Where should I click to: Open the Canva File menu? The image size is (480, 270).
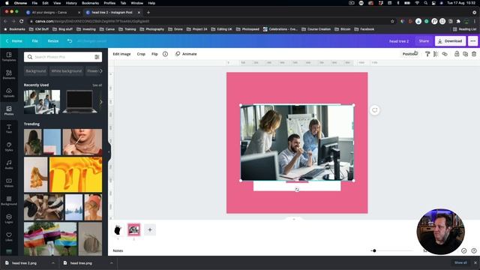[x=35, y=40]
